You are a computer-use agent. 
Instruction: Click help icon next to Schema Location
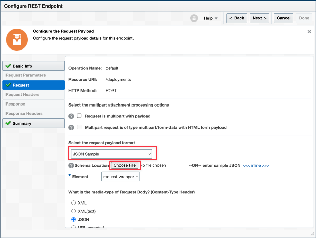tap(71, 165)
